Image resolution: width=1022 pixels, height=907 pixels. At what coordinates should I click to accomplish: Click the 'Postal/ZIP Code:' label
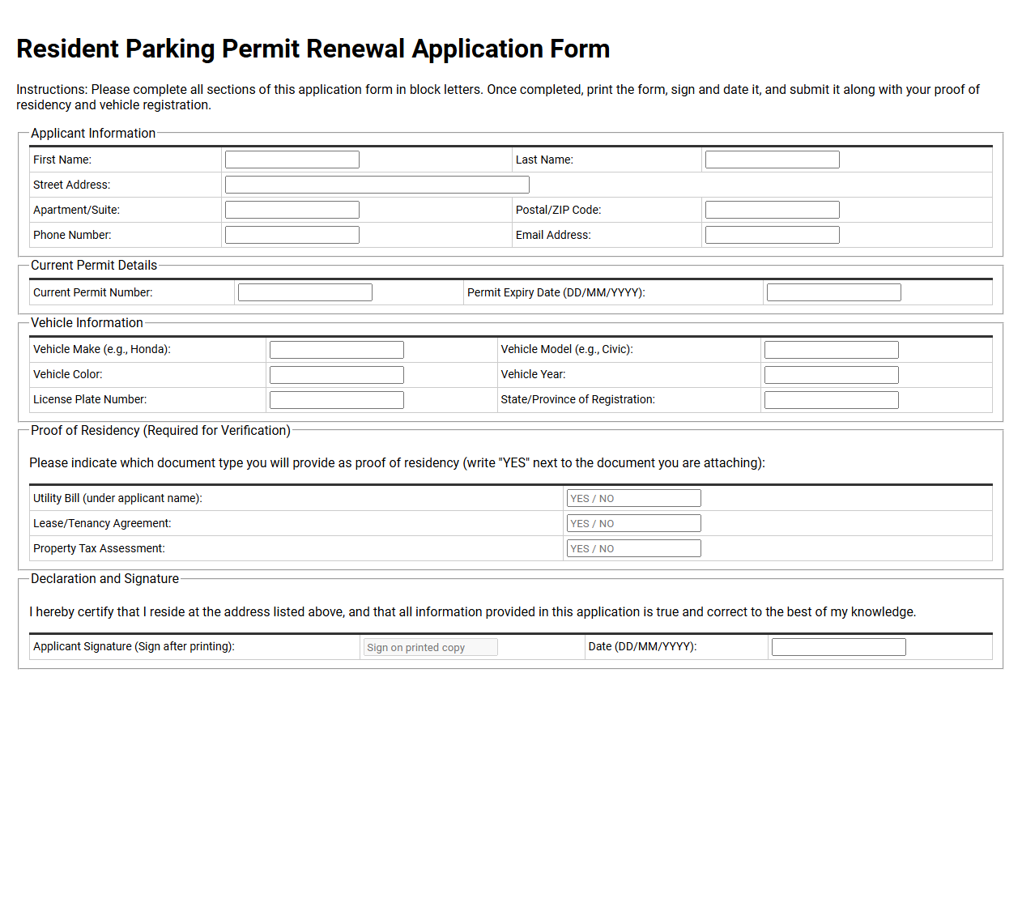tap(558, 210)
